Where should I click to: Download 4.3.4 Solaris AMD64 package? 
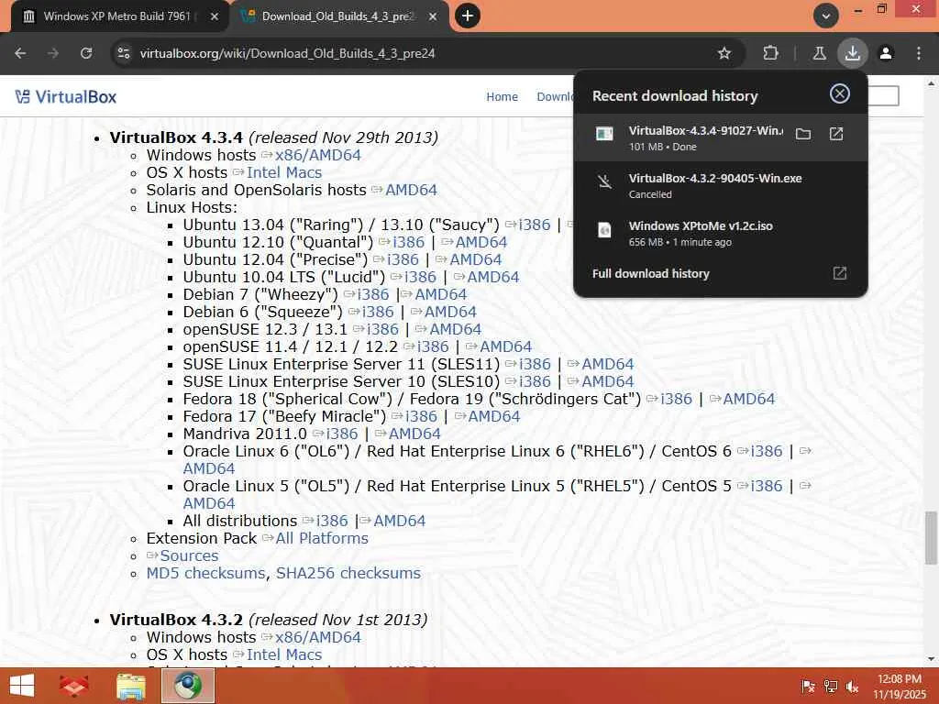[x=411, y=190]
